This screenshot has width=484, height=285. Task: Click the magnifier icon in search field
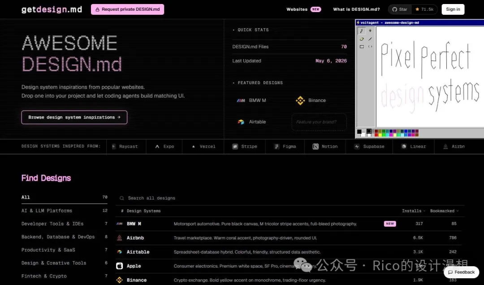click(x=121, y=198)
